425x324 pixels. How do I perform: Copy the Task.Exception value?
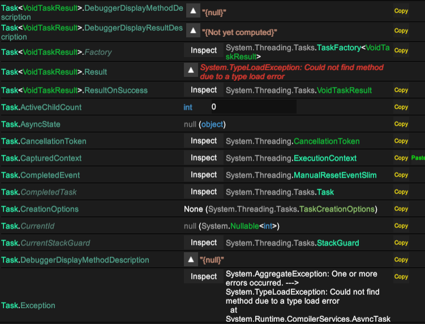pos(401,277)
